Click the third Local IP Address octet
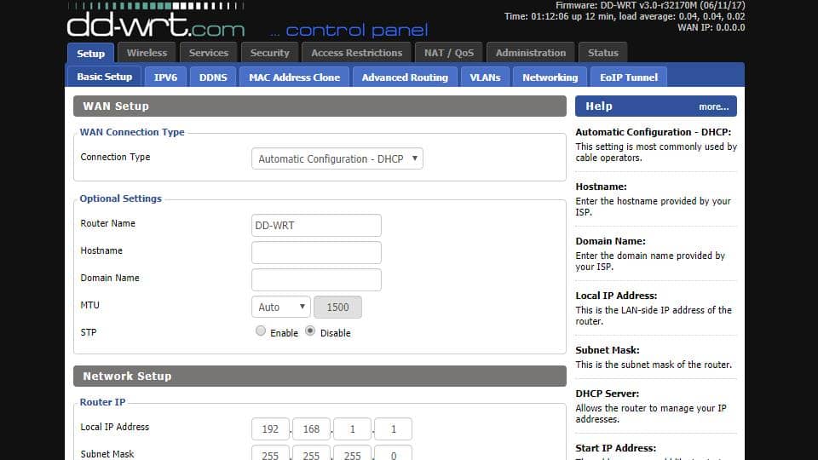The image size is (818, 460). click(x=352, y=428)
